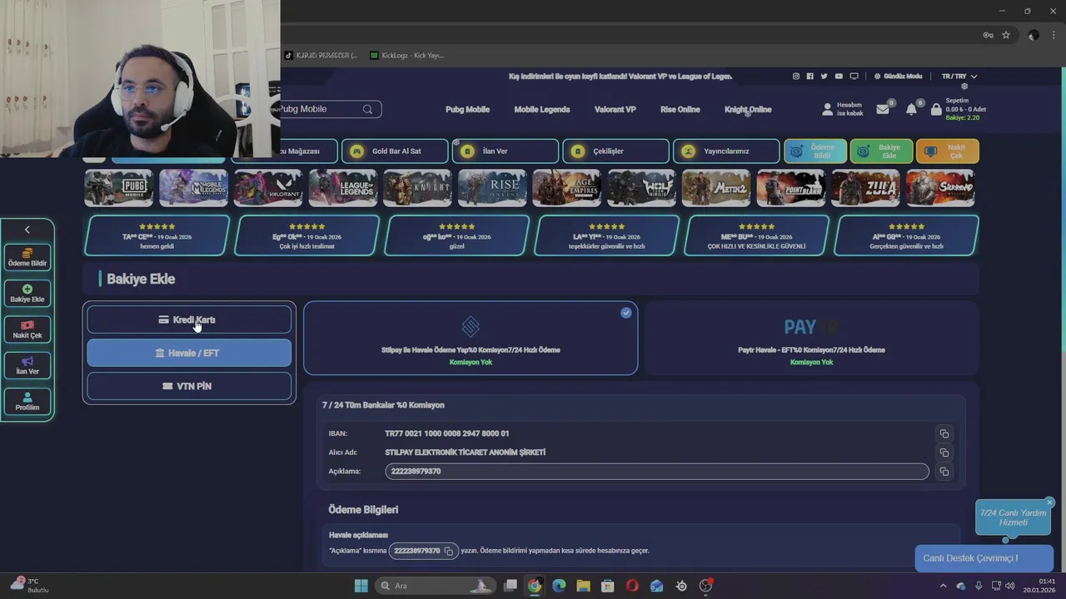Image resolution: width=1066 pixels, height=599 pixels.
Task: Open Ödeme Bildir in left sidebar
Action: 27,257
